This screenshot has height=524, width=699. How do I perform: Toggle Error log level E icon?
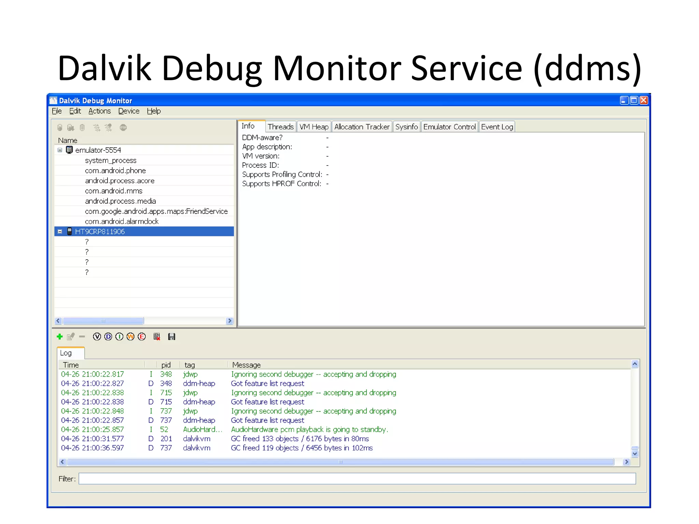coord(142,337)
